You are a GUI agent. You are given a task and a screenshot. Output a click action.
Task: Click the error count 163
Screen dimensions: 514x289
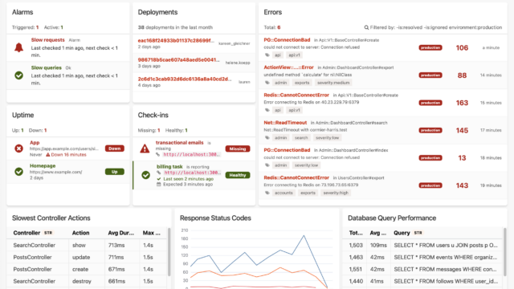pyautogui.click(x=462, y=103)
